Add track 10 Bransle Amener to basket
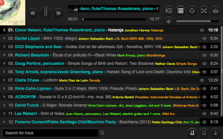223x139 pixels. 204,105
